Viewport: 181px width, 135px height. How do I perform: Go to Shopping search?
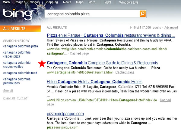51,2
